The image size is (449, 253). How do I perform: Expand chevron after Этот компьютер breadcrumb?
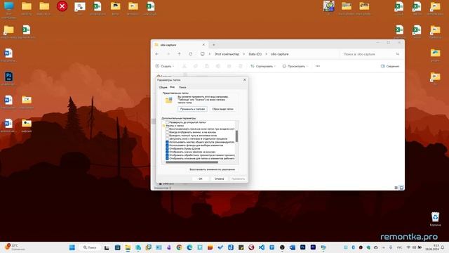(244, 54)
